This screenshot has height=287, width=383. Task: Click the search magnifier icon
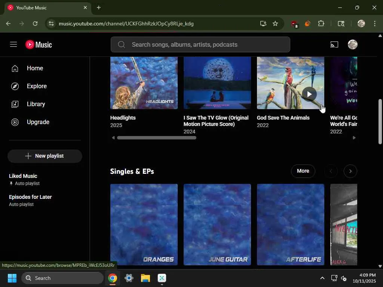[x=122, y=45]
